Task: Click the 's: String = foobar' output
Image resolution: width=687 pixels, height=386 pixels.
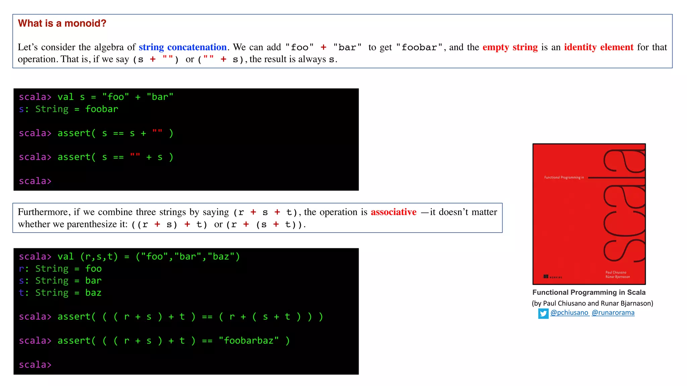Action: (x=68, y=109)
